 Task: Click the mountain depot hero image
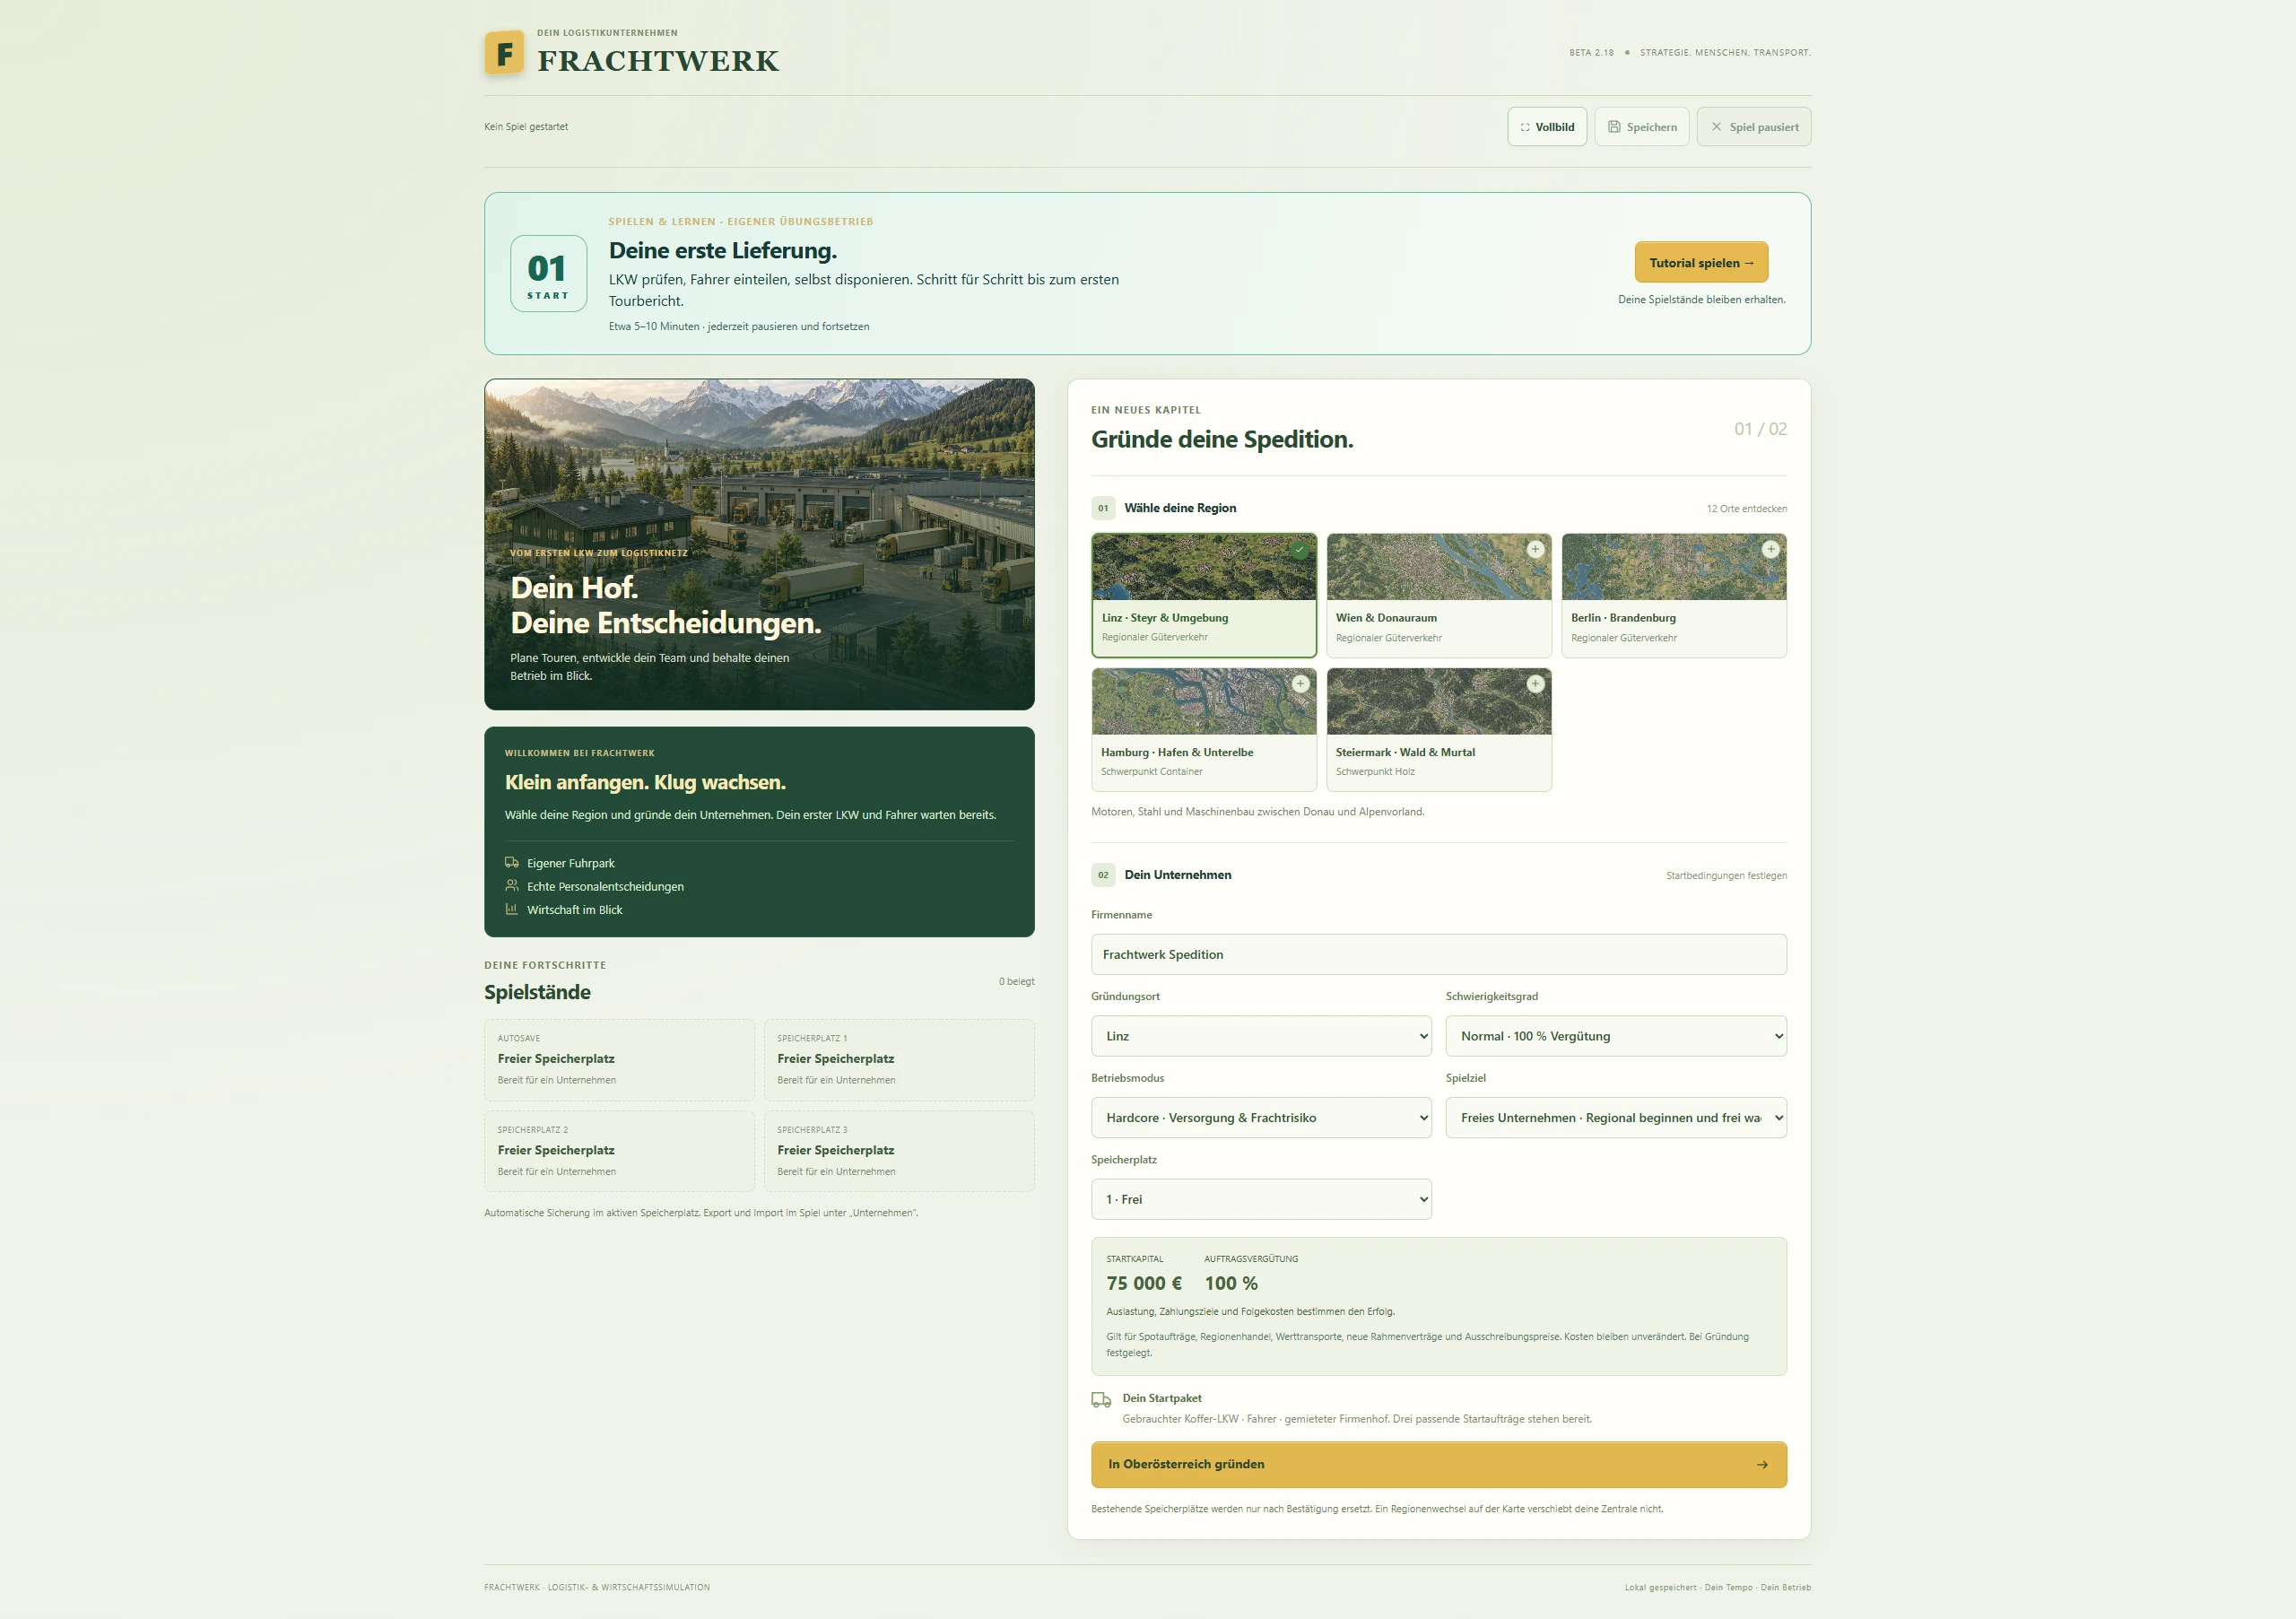pyautogui.click(x=759, y=544)
